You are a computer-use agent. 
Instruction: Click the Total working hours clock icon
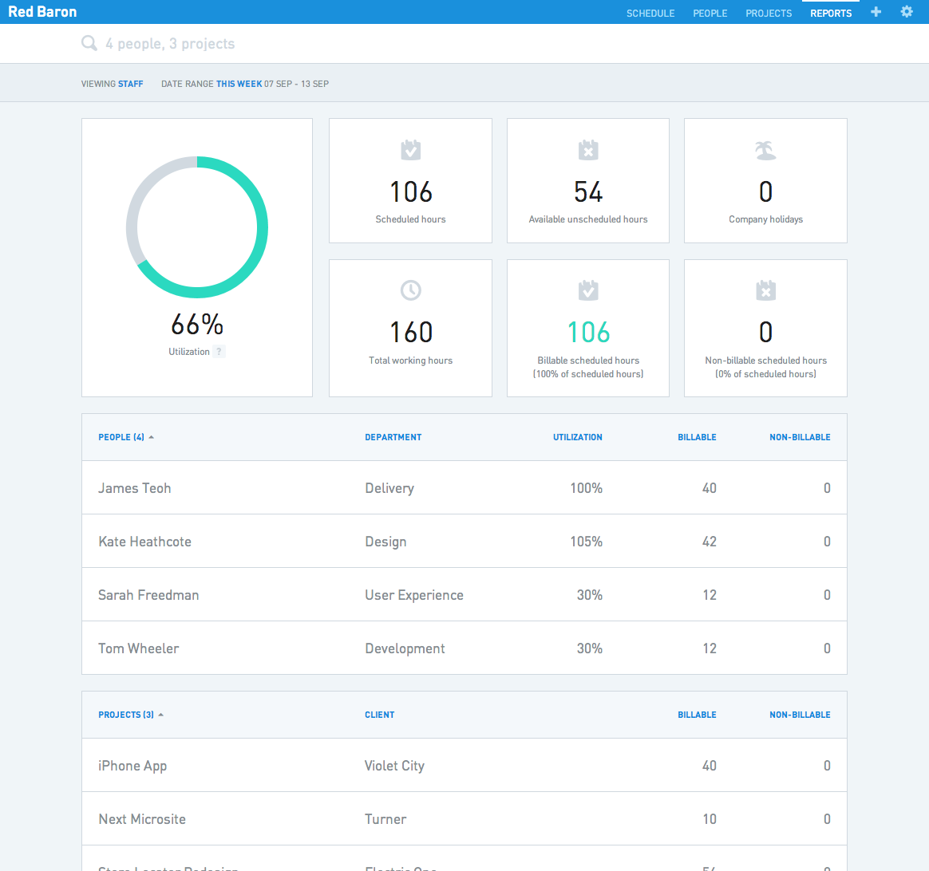tap(410, 290)
